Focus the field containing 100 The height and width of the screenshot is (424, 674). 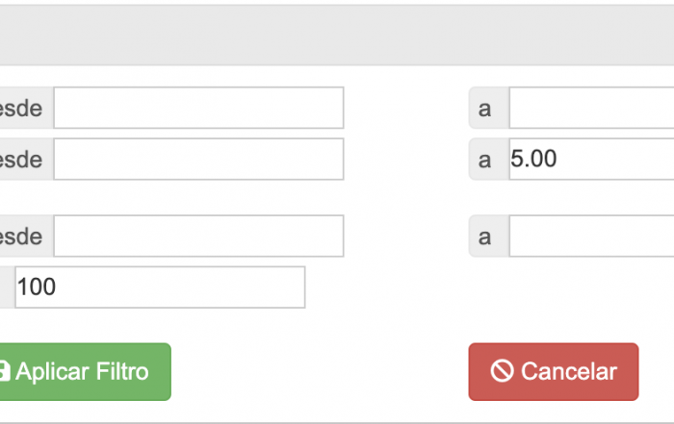click(160, 287)
